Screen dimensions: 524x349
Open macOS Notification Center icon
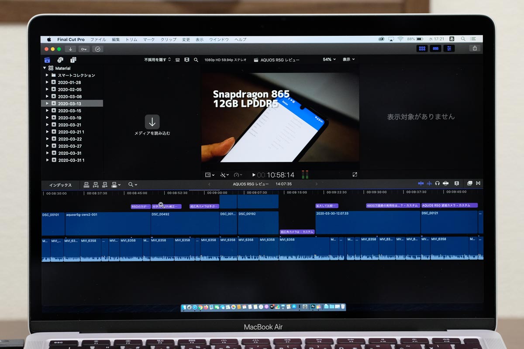(x=473, y=39)
